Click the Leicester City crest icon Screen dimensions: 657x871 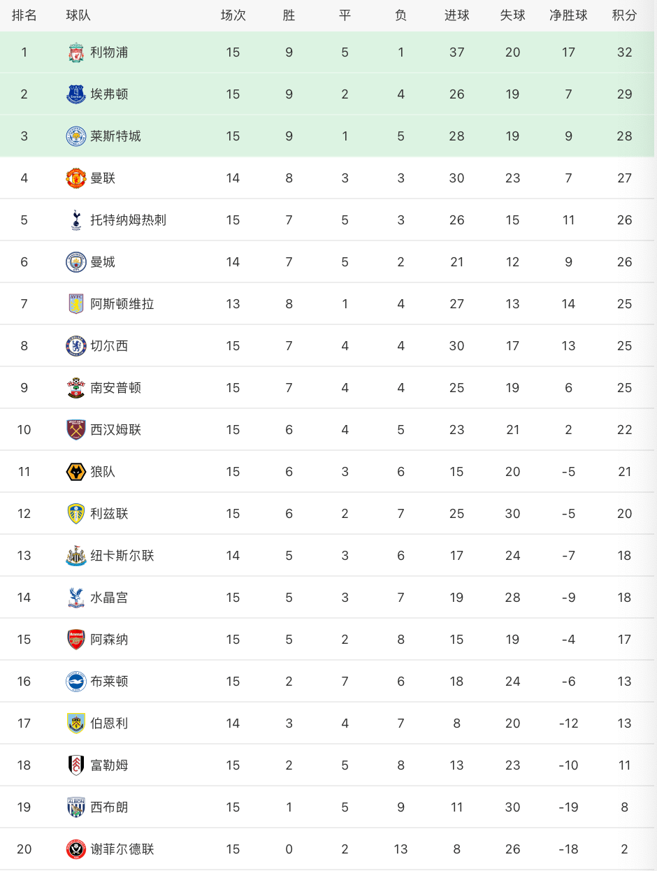point(76,136)
